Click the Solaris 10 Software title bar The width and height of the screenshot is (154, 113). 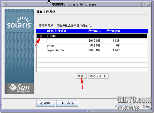[x=74, y=4]
